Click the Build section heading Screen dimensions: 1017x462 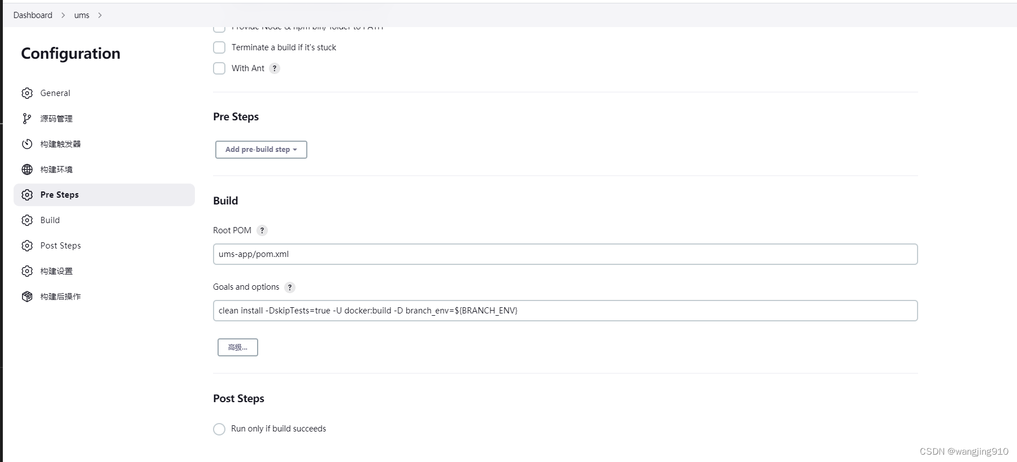225,201
